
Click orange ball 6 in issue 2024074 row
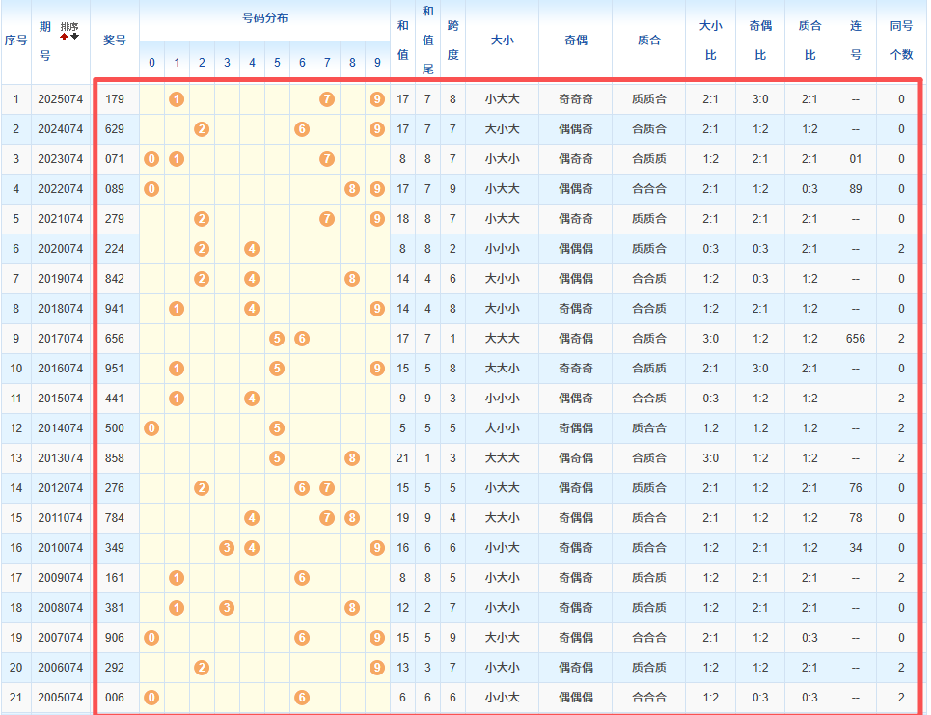302,129
